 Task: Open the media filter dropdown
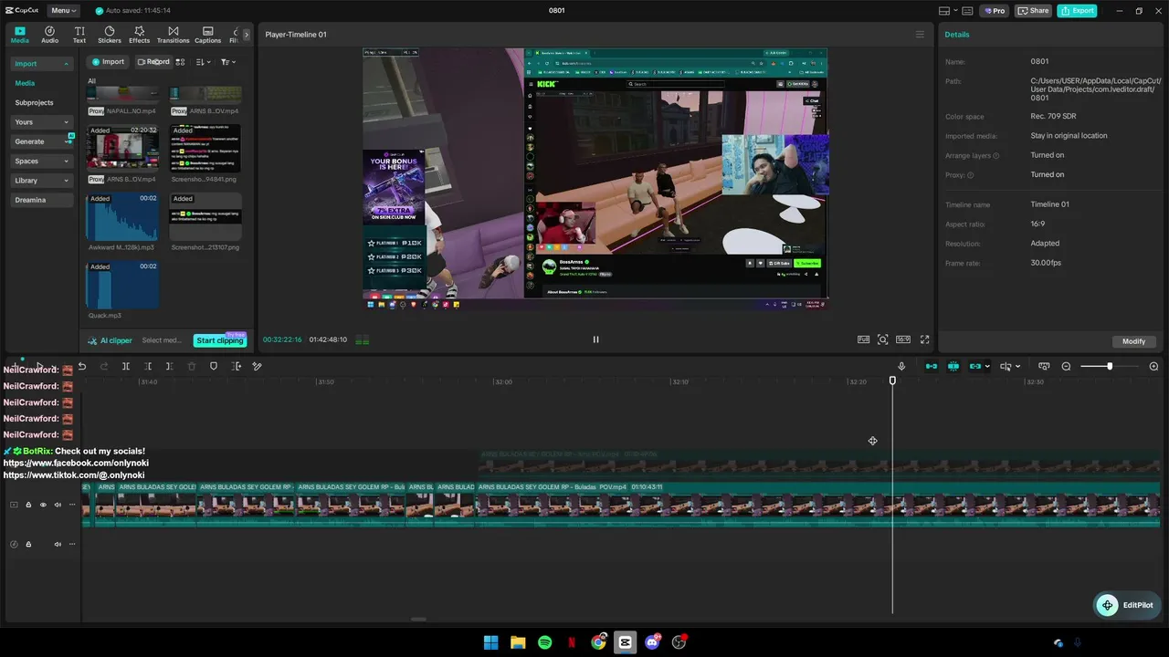pos(228,62)
